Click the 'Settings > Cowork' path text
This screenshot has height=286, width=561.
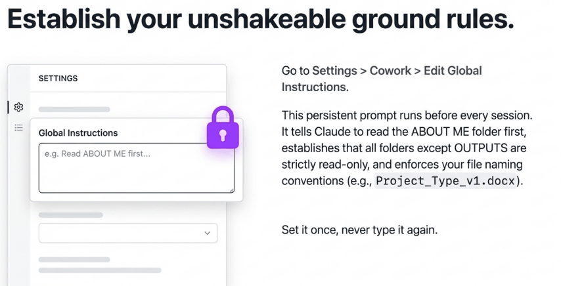[361, 71]
